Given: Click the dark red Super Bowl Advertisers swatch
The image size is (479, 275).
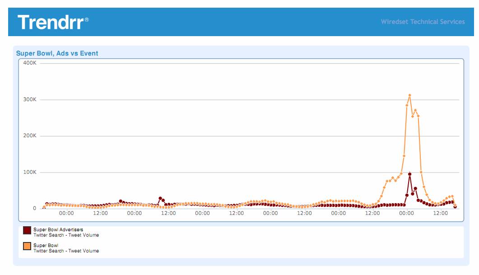Looking at the screenshot, I should pyautogui.click(x=27, y=230).
